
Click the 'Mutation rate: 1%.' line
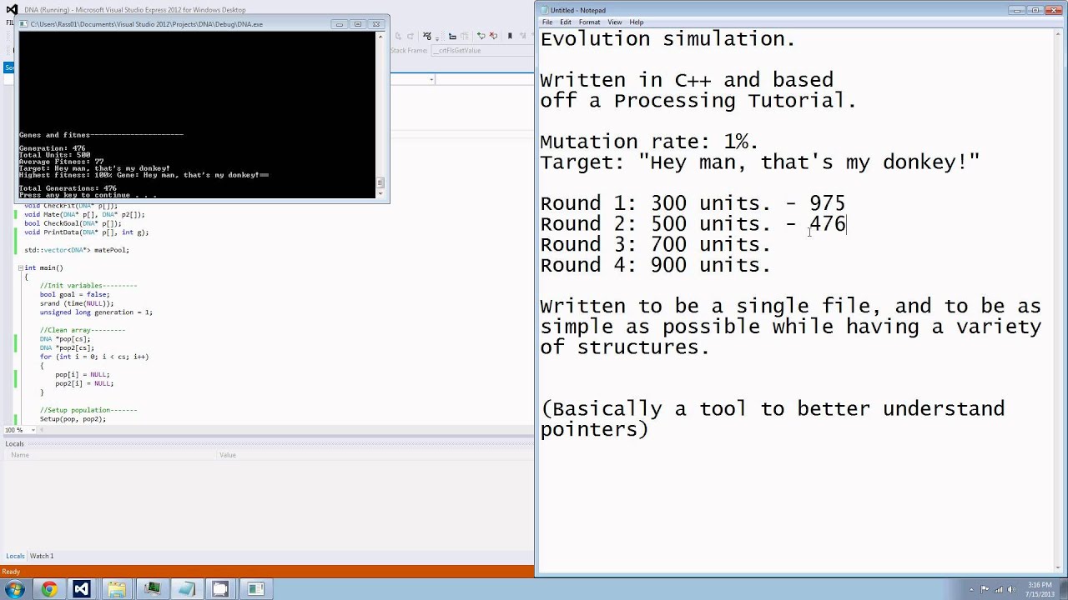649,142
